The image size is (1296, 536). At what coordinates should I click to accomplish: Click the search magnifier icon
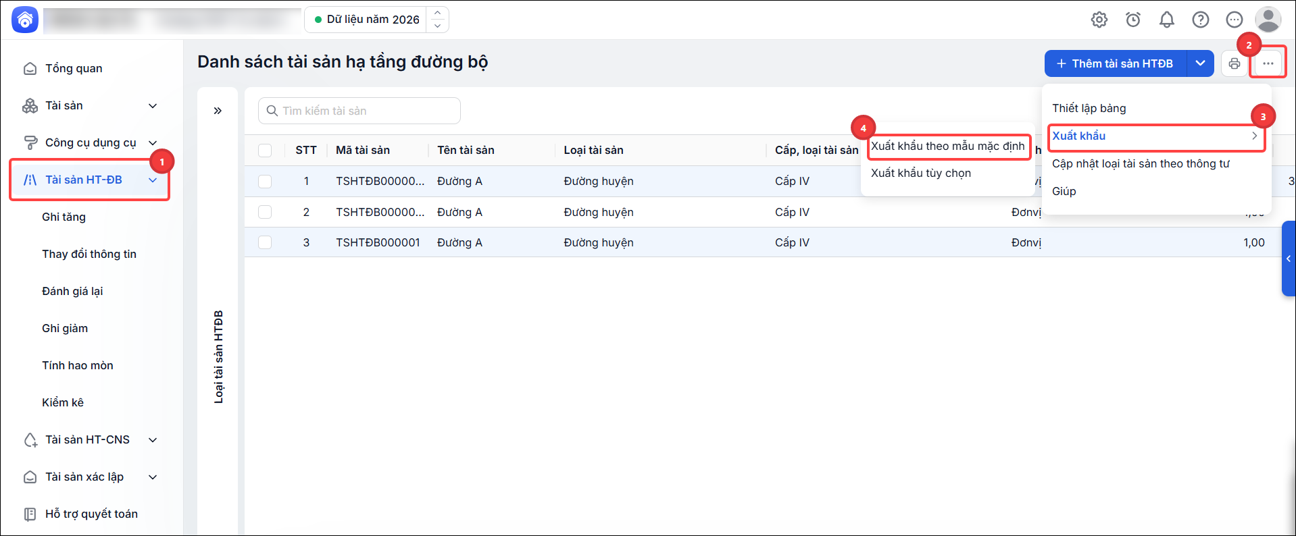[272, 111]
